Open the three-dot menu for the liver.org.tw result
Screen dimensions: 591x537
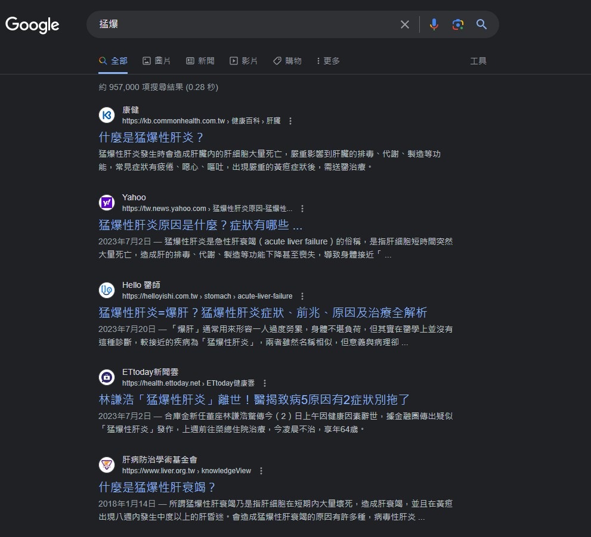(261, 471)
